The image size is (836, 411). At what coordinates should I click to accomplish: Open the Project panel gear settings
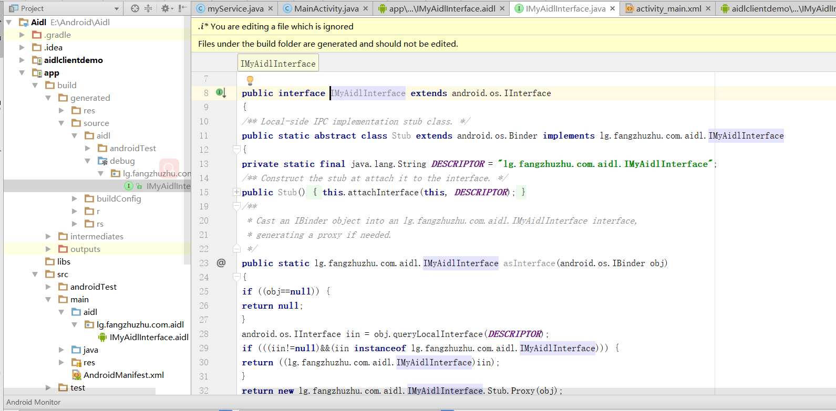coord(166,8)
